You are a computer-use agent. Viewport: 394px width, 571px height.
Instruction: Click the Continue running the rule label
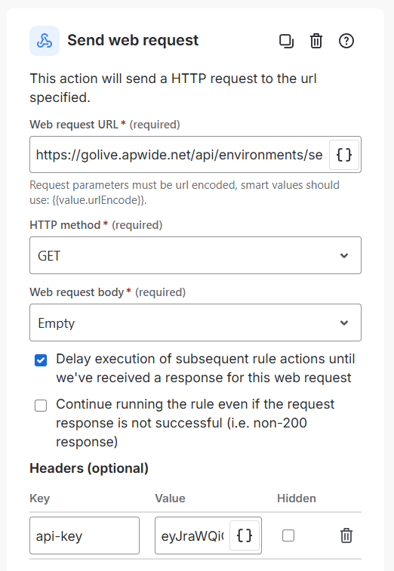[x=195, y=423]
